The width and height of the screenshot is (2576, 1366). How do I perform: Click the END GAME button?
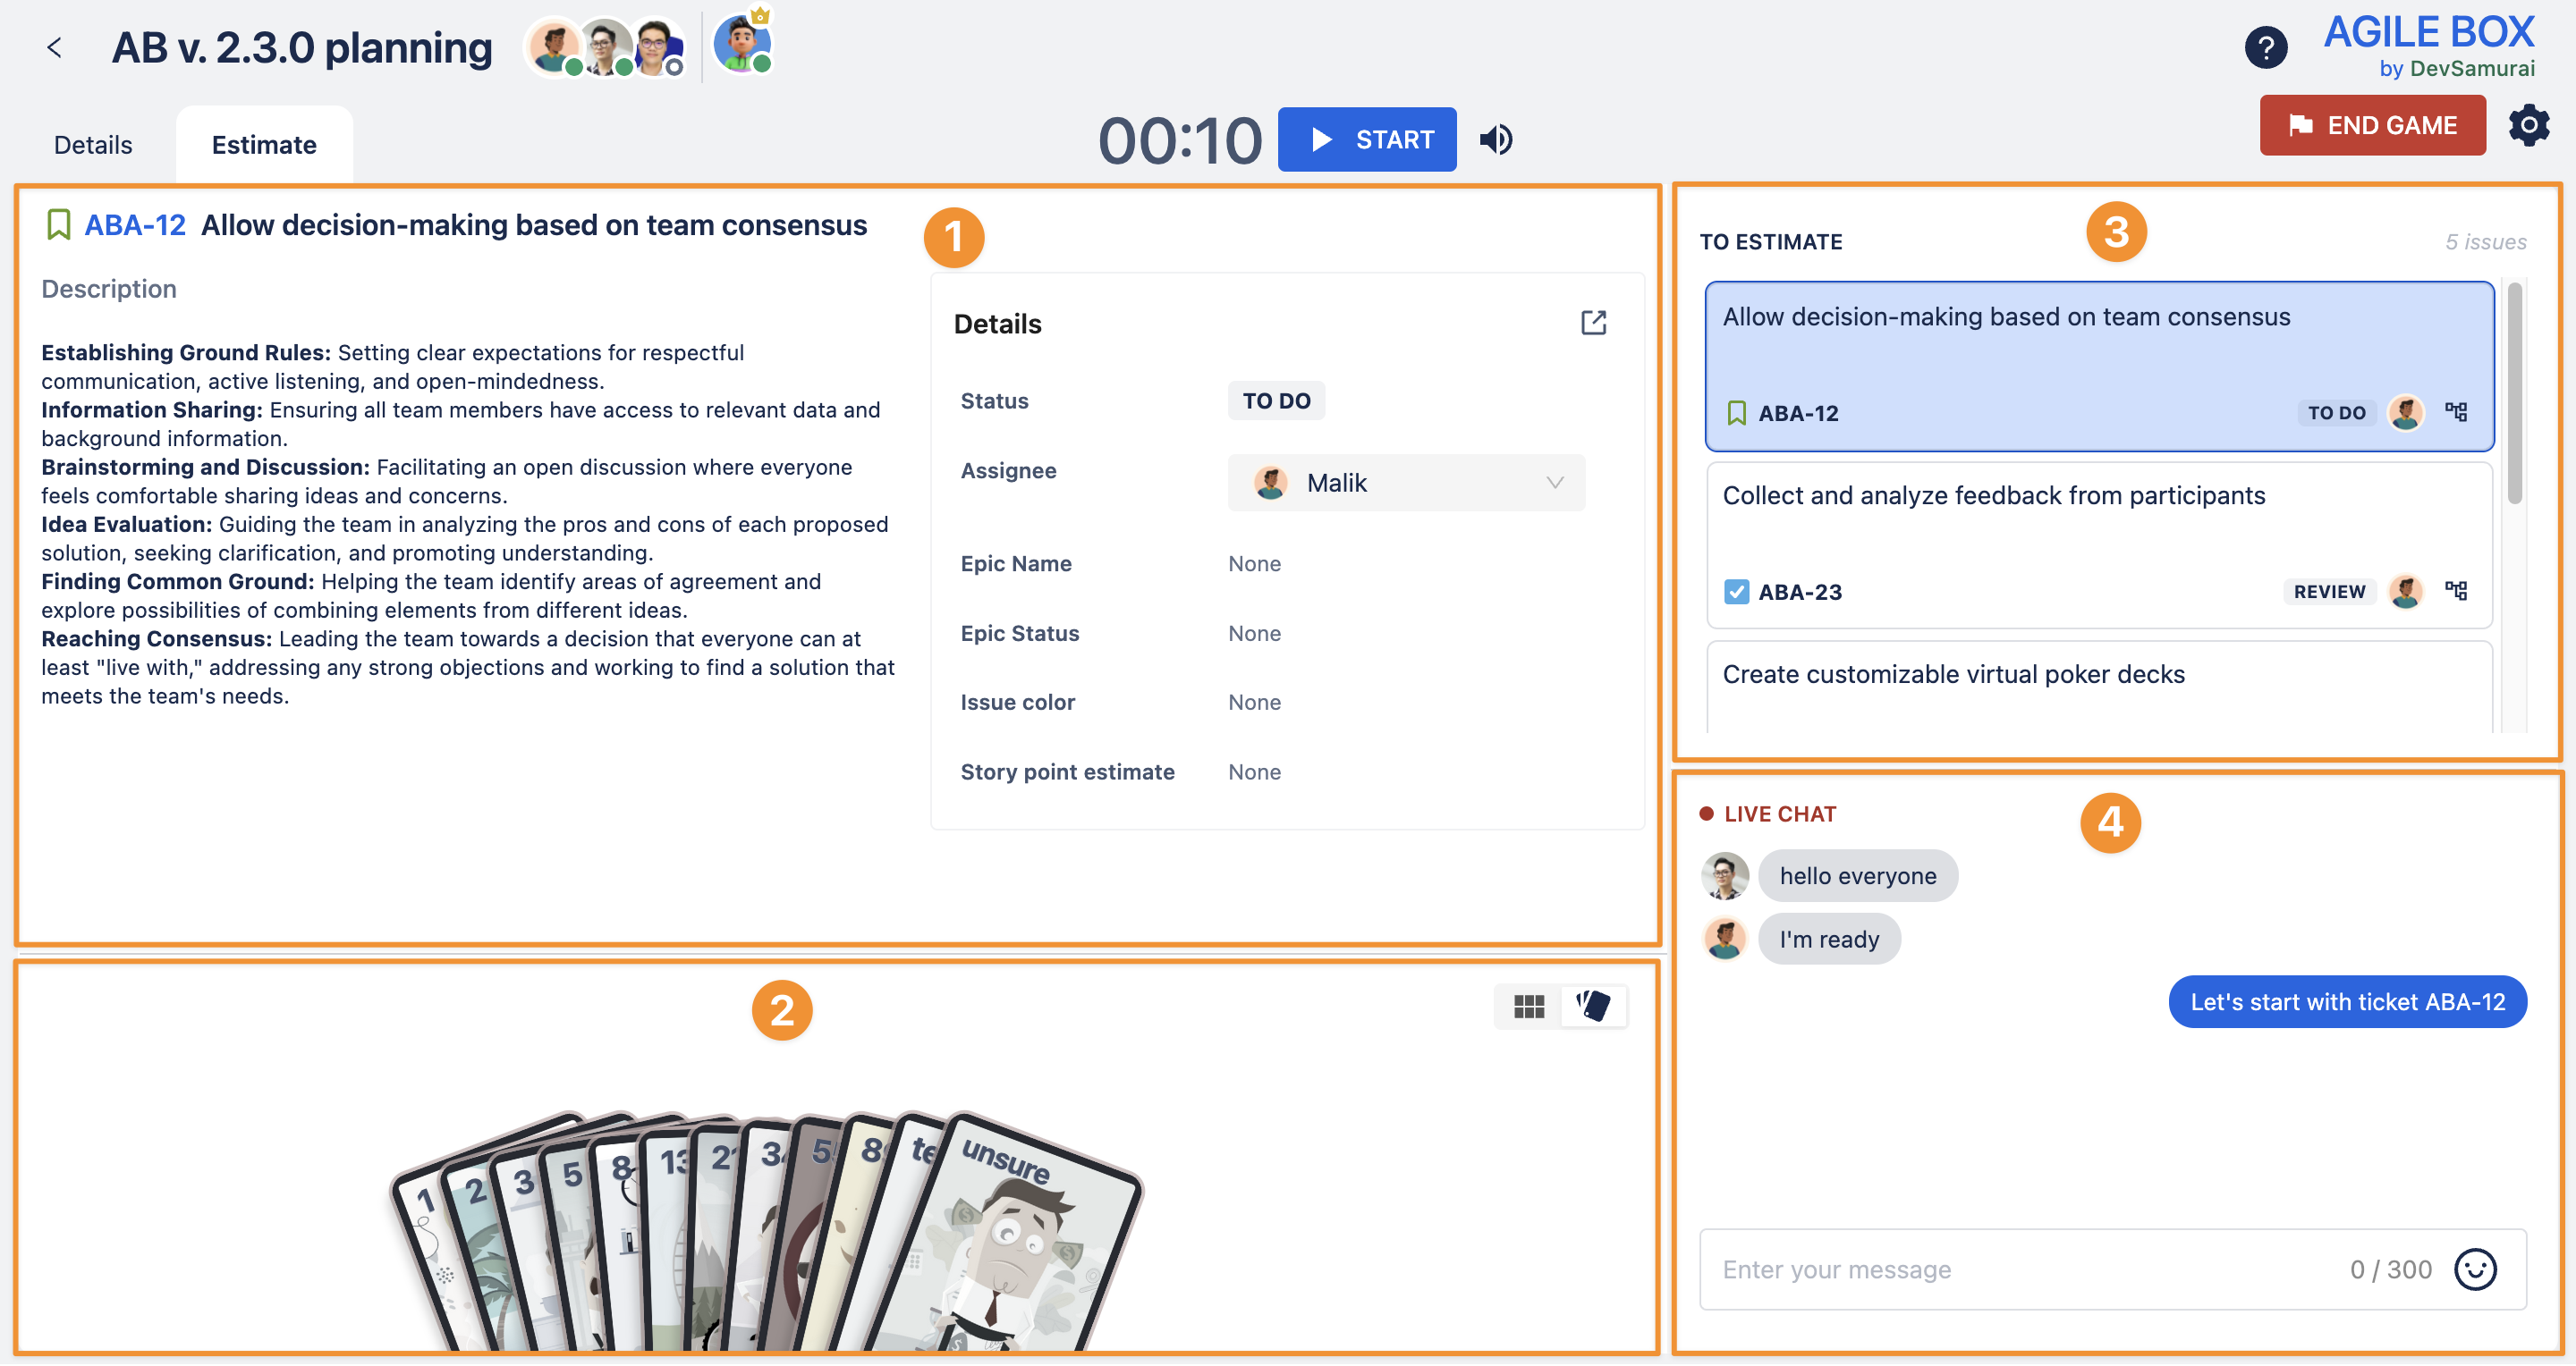click(x=2371, y=126)
